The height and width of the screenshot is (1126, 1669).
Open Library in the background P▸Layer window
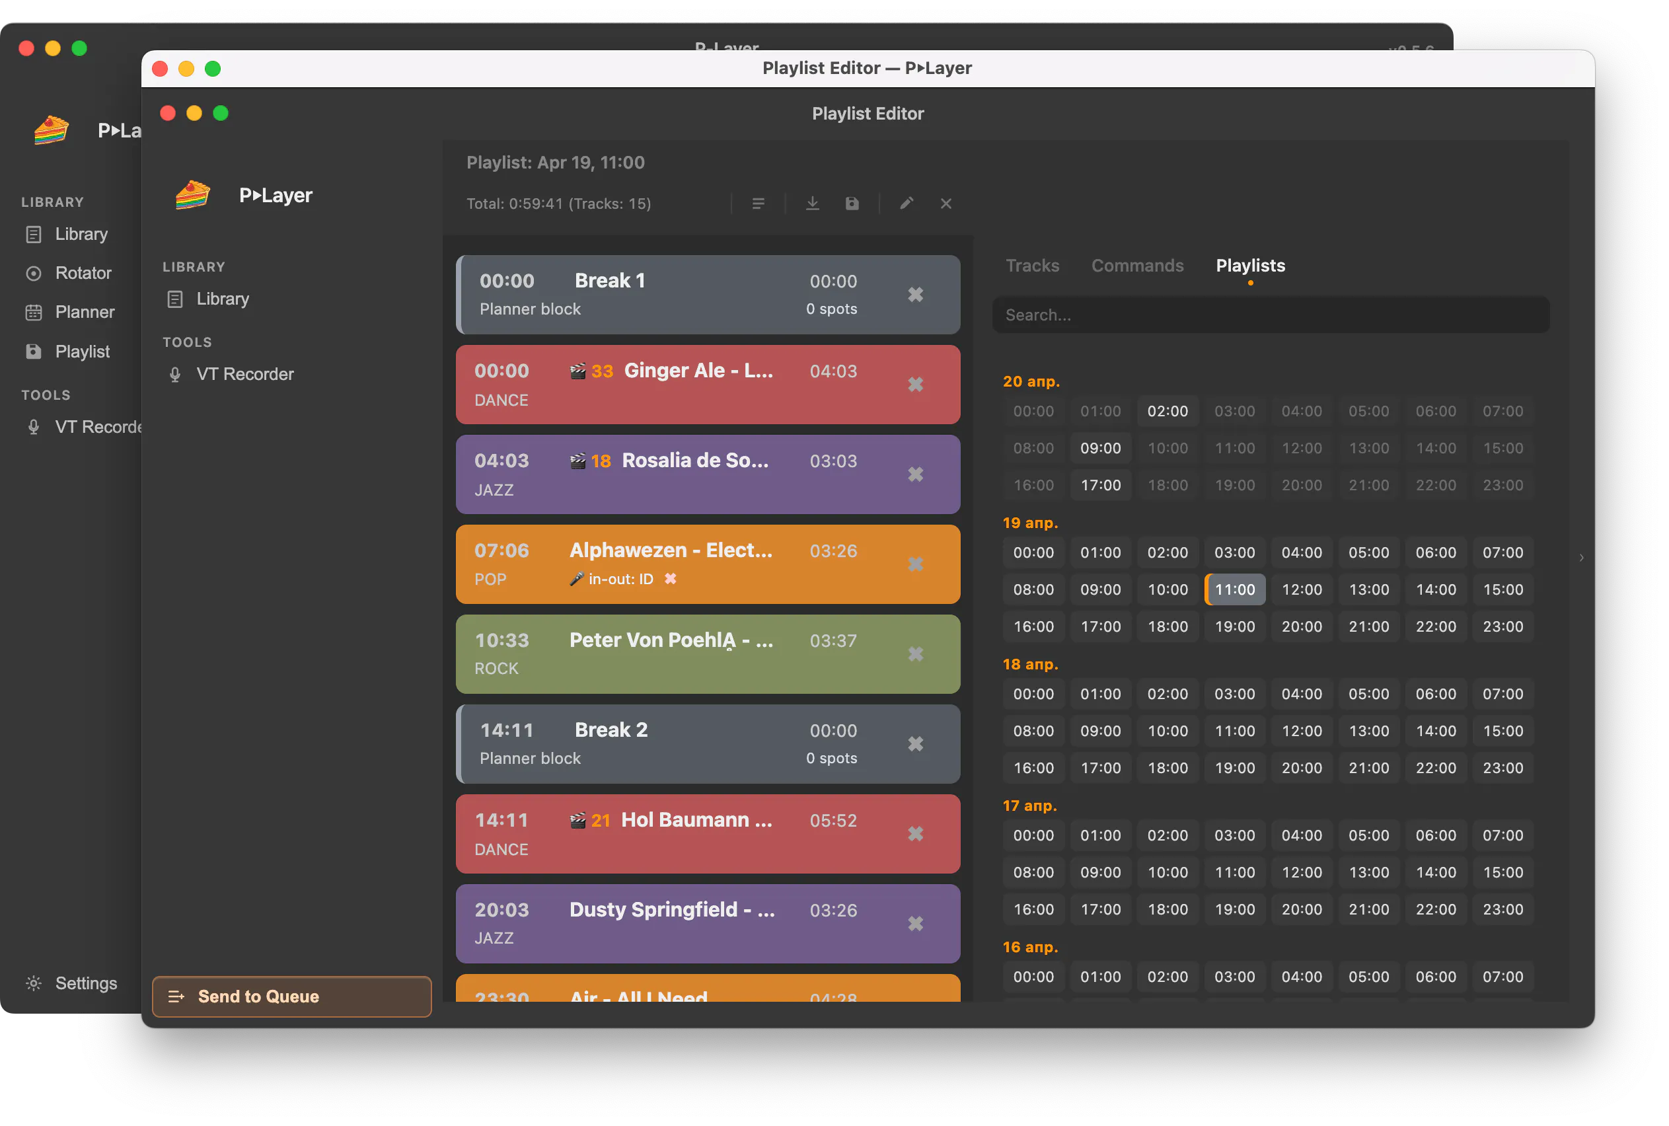[x=67, y=234]
